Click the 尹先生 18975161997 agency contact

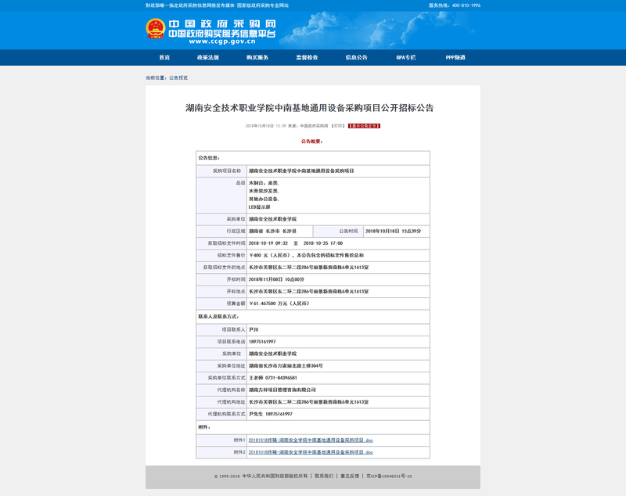coord(271,414)
